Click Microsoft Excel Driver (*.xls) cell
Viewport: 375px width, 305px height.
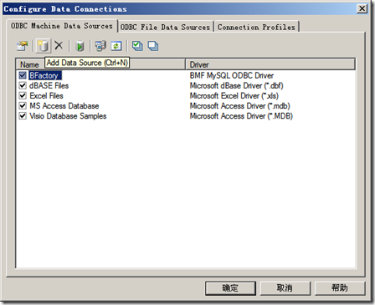point(234,96)
